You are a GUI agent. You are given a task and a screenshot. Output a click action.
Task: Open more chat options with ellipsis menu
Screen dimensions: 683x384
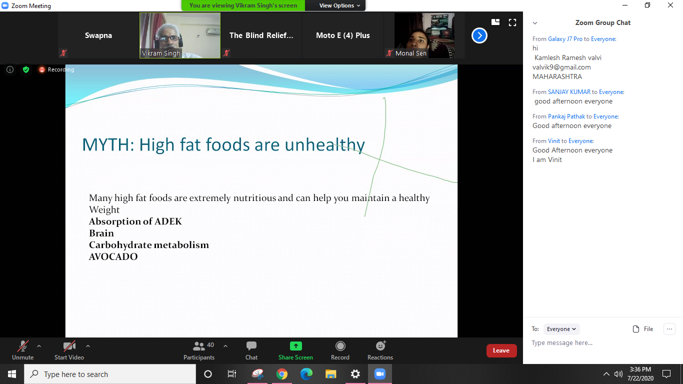[669, 329]
